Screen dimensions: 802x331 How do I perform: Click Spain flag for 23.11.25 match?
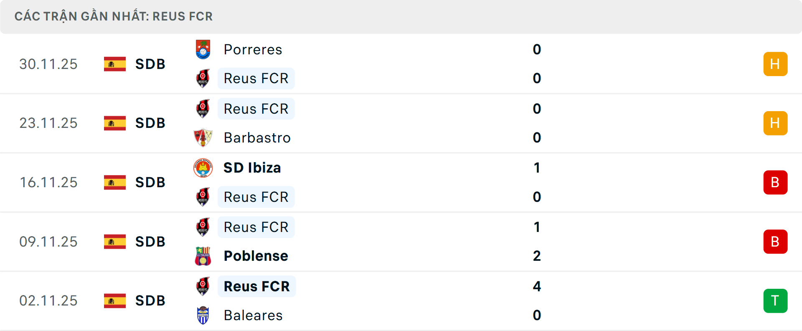(x=115, y=123)
